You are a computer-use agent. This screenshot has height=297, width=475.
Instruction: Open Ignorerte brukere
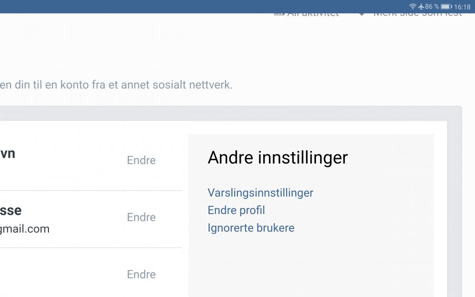pyautogui.click(x=251, y=228)
